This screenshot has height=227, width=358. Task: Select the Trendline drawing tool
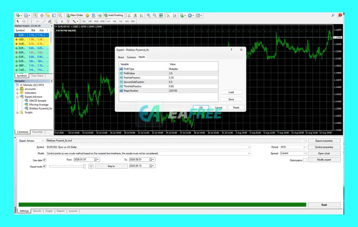coord(44,21)
